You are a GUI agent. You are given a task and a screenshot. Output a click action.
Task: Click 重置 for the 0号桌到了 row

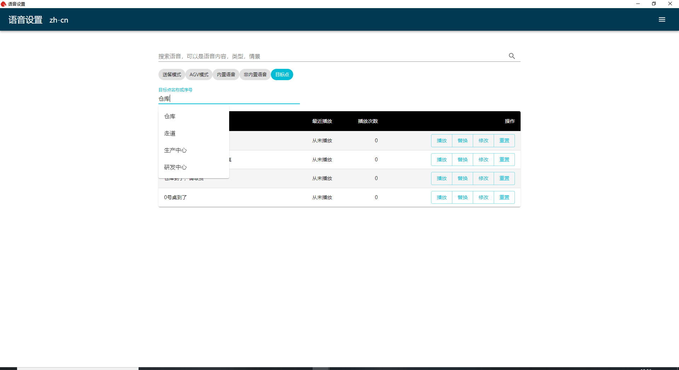click(504, 197)
